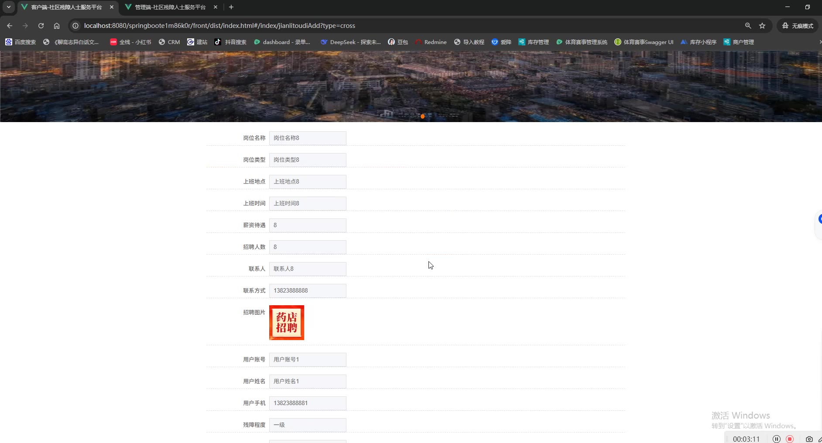Close the 客户端-社区残障人士服务平台 tab

(x=112, y=7)
